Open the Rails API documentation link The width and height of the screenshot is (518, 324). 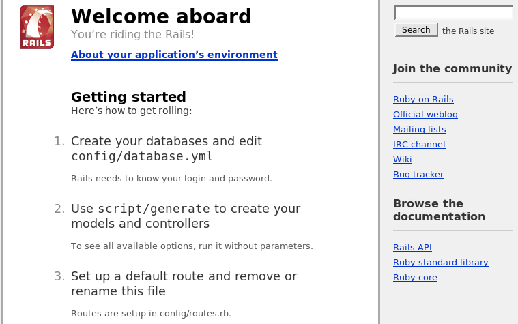412,248
